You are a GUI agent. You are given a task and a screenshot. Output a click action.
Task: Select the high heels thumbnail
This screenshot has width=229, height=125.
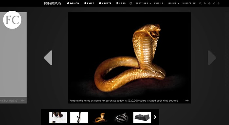(x=58, y=118)
